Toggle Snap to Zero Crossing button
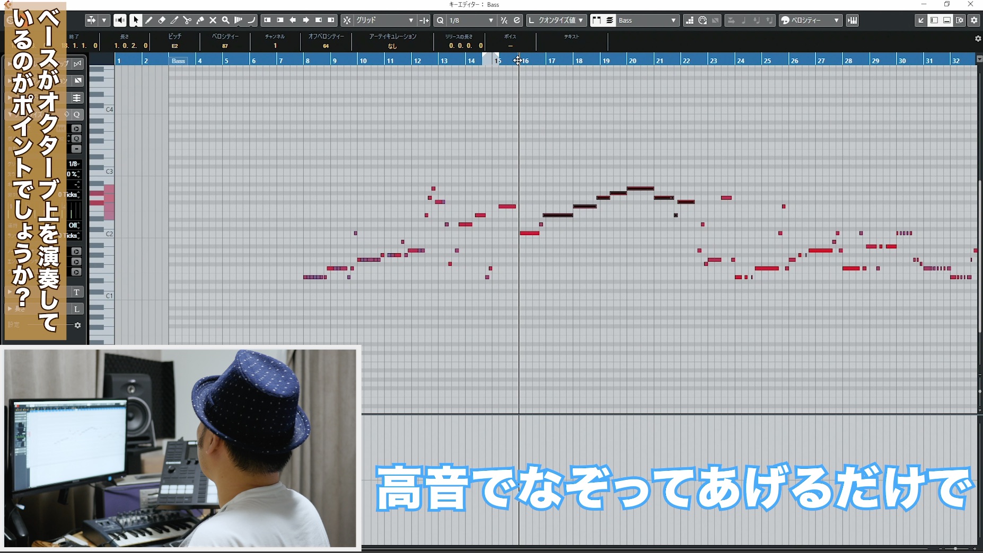This screenshot has width=983, height=553. point(424,20)
